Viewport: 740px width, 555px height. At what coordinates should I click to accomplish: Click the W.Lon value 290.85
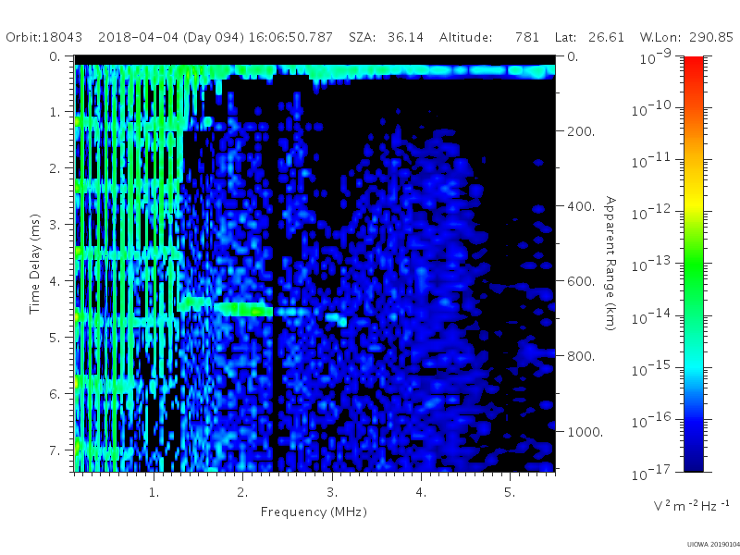pyautogui.click(x=711, y=37)
